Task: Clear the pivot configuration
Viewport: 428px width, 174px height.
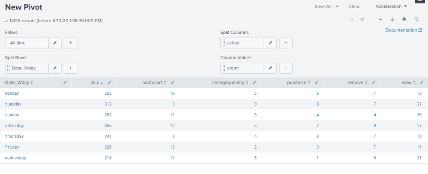Action: coord(354,6)
